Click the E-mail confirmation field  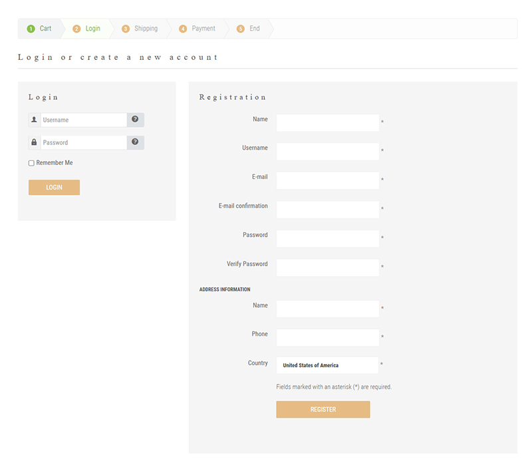[x=327, y=210]
